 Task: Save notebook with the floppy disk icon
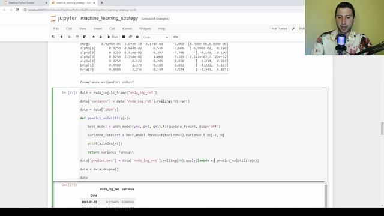53,37
